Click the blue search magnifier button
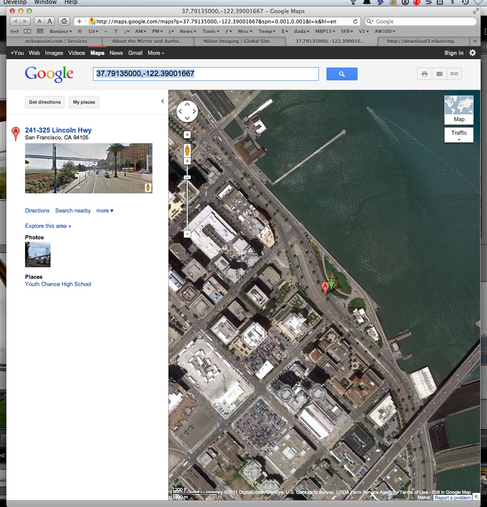This screenshot has width=487, height=507. pyautogui.click(x=342, y=74)
